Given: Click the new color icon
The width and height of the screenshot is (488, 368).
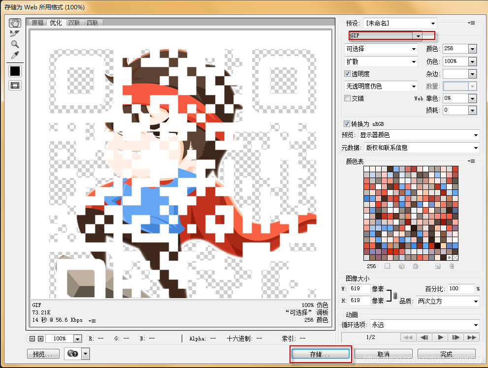Looking at the screenshot, I should [438, 266].
